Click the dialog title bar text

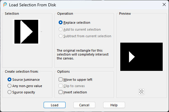click(32, 5)
